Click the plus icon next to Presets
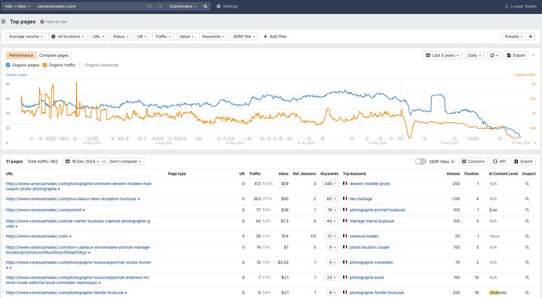542x298 pixels. pyautogui.click(x=531, y=36)
